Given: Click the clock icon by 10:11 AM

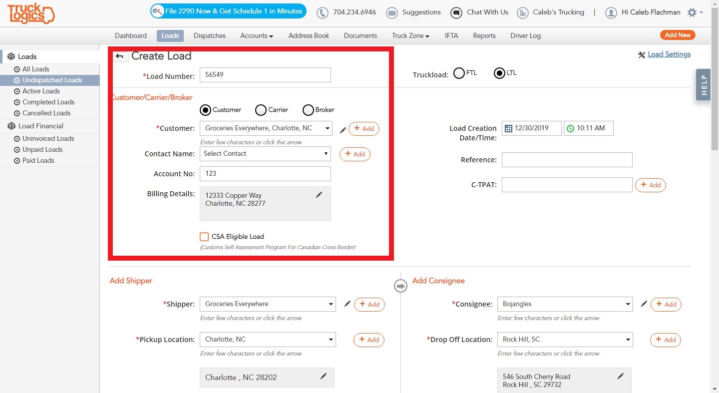Looking at the screenshot, I should (570, 128).
